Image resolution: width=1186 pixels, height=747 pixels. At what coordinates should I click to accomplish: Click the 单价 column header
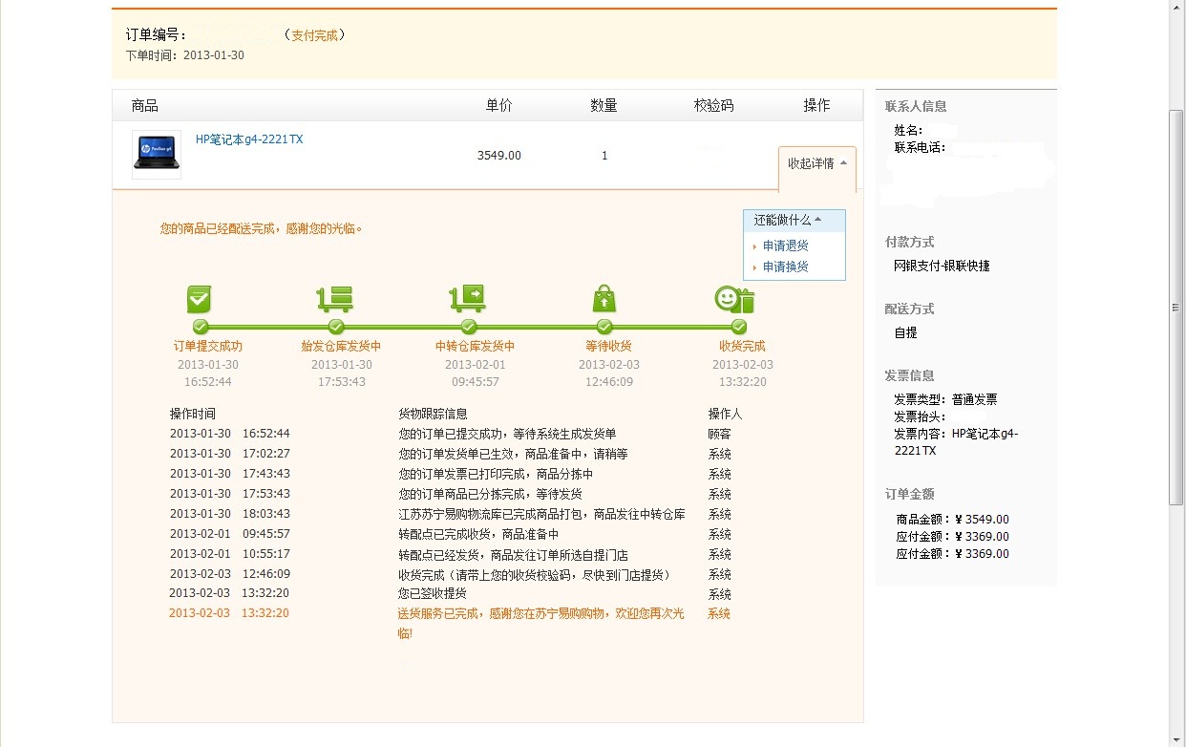click(498, 105)
